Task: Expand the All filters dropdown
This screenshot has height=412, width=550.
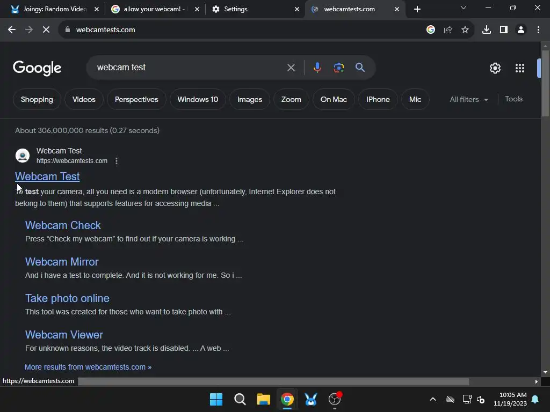Action: 469,99
